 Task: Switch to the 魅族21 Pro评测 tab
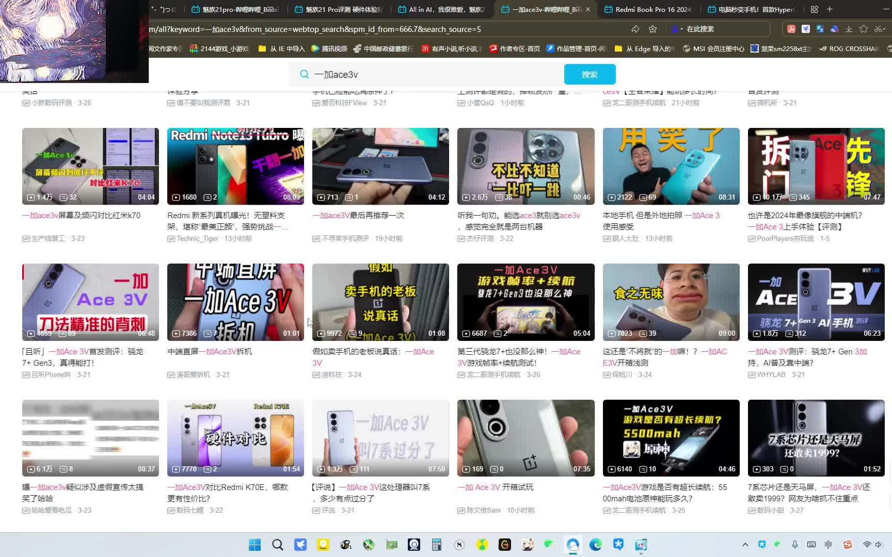(x=338, y=9)
